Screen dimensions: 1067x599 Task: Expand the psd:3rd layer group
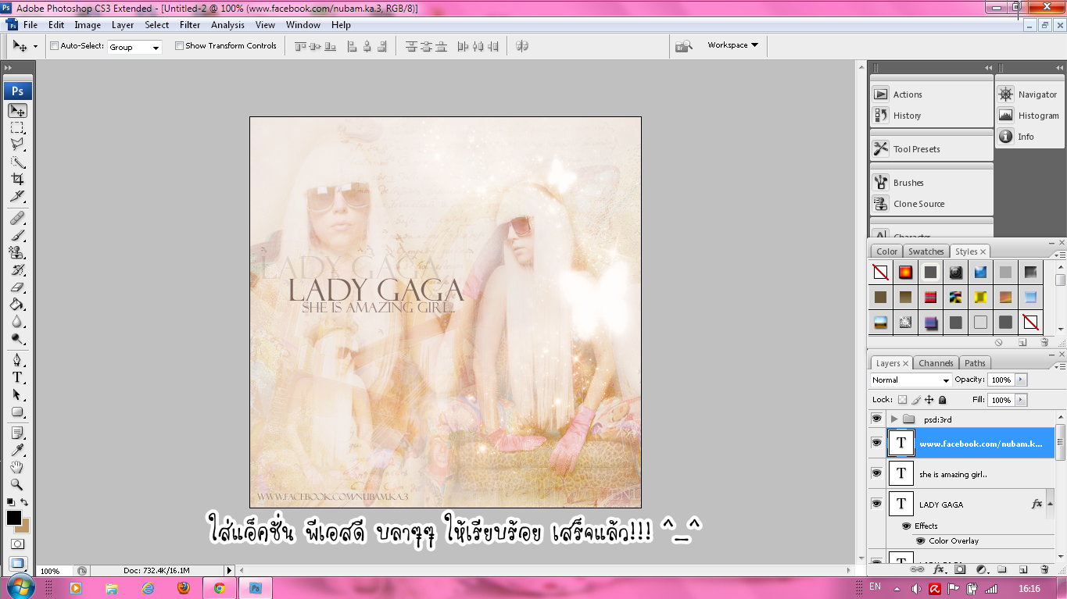click(894, 419)
